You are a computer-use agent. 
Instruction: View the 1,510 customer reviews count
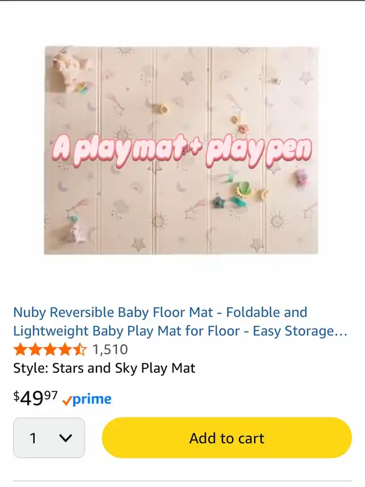point(110,349)
